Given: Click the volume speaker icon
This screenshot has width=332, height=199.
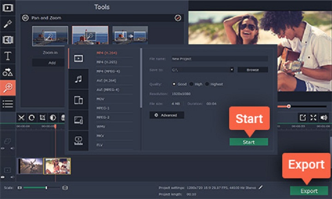Looking at the screenshot, I should [x=324, y=117].
